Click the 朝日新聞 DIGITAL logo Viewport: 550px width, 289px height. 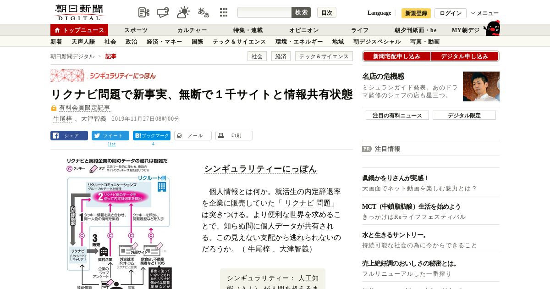coord(79,12)
